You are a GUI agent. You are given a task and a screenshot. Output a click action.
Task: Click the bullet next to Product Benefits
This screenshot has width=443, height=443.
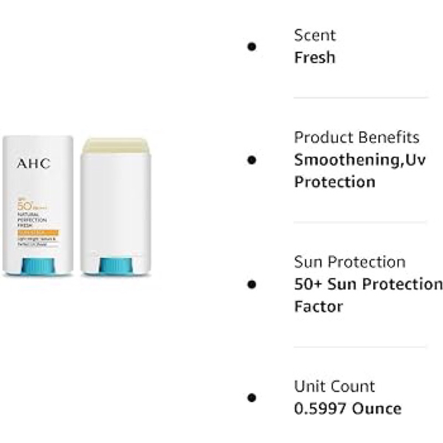pyautogui.click(x=251, y=160)
